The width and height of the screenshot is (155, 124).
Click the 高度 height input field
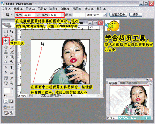55,15
